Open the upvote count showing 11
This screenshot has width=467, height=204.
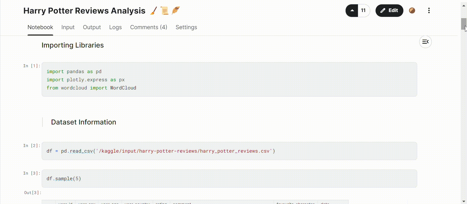click(364, 10)
